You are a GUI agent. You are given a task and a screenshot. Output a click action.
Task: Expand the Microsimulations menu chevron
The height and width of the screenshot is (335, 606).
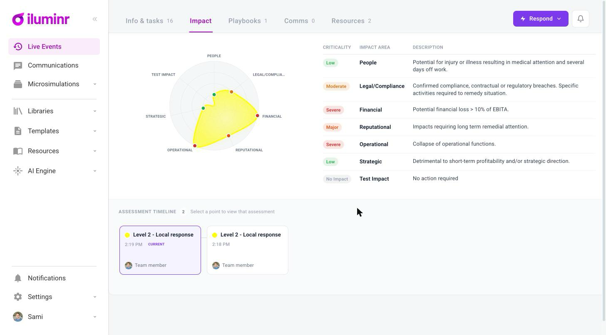pyautogui.click(x=95, y=84)
